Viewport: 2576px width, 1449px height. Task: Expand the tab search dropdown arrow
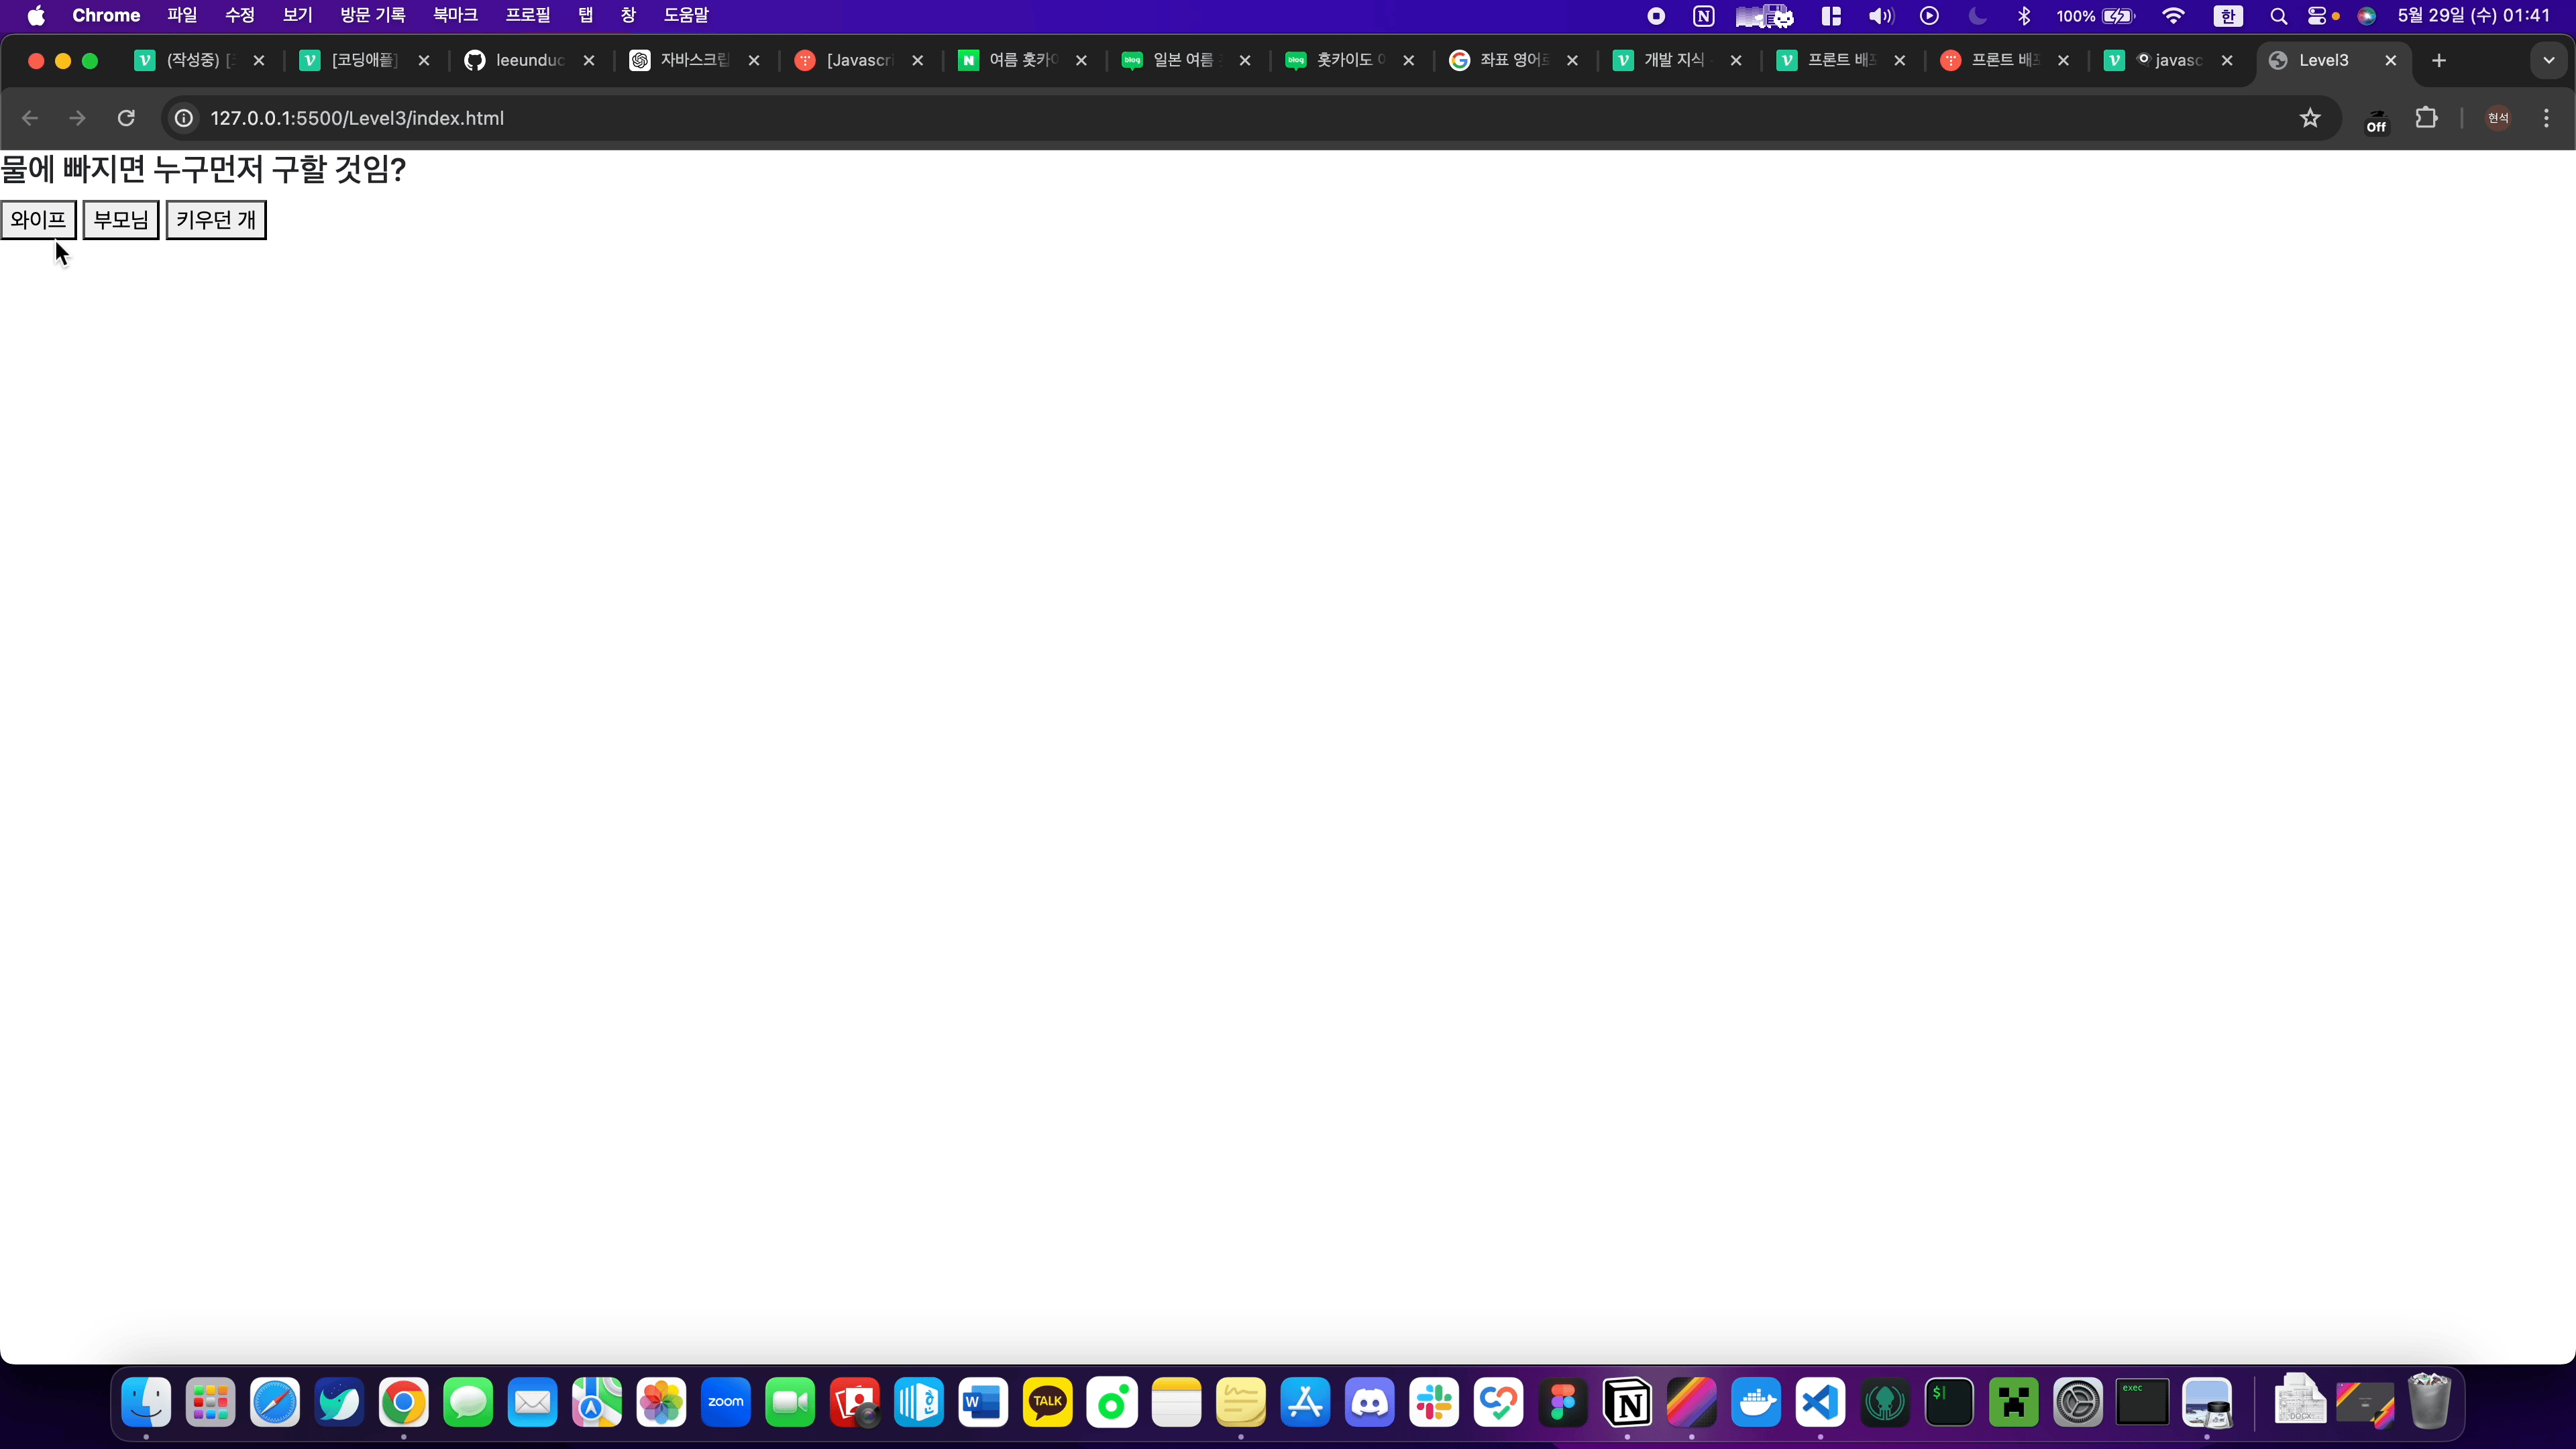pos(2549,60)
